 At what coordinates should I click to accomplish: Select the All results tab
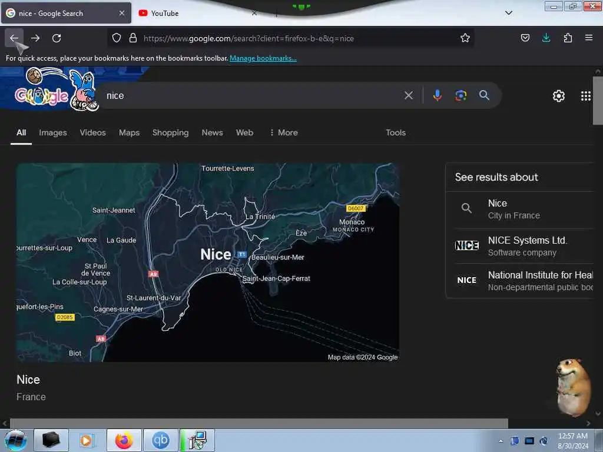point(21,132)
